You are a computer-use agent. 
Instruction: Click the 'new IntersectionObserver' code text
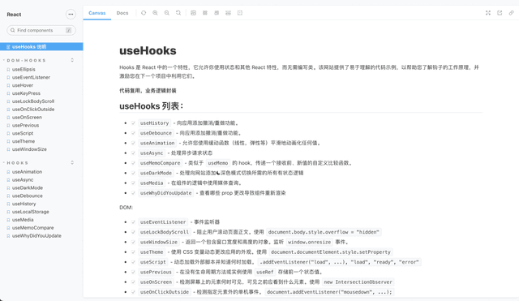point(358,282)
